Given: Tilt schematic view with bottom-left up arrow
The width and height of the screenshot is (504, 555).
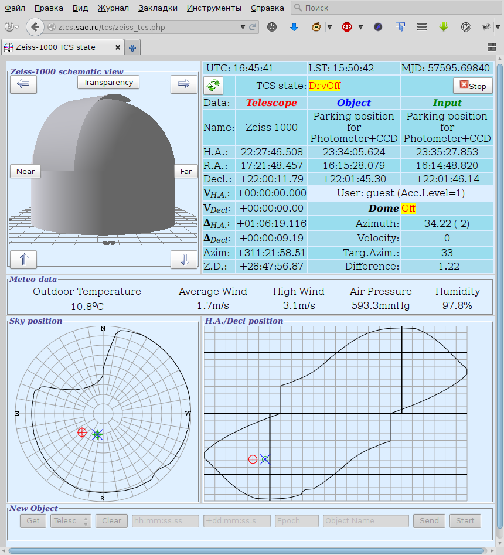Looking at the screenshot, I should coord(23,259).
